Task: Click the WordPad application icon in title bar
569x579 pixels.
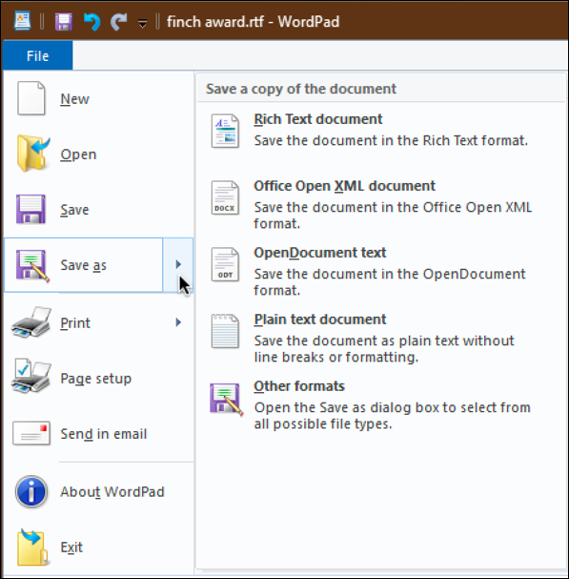Action: (22, 21)
